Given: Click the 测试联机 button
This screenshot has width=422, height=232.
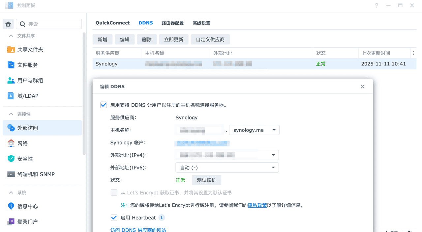Looking at the screenshot, I should coord(206,180).
